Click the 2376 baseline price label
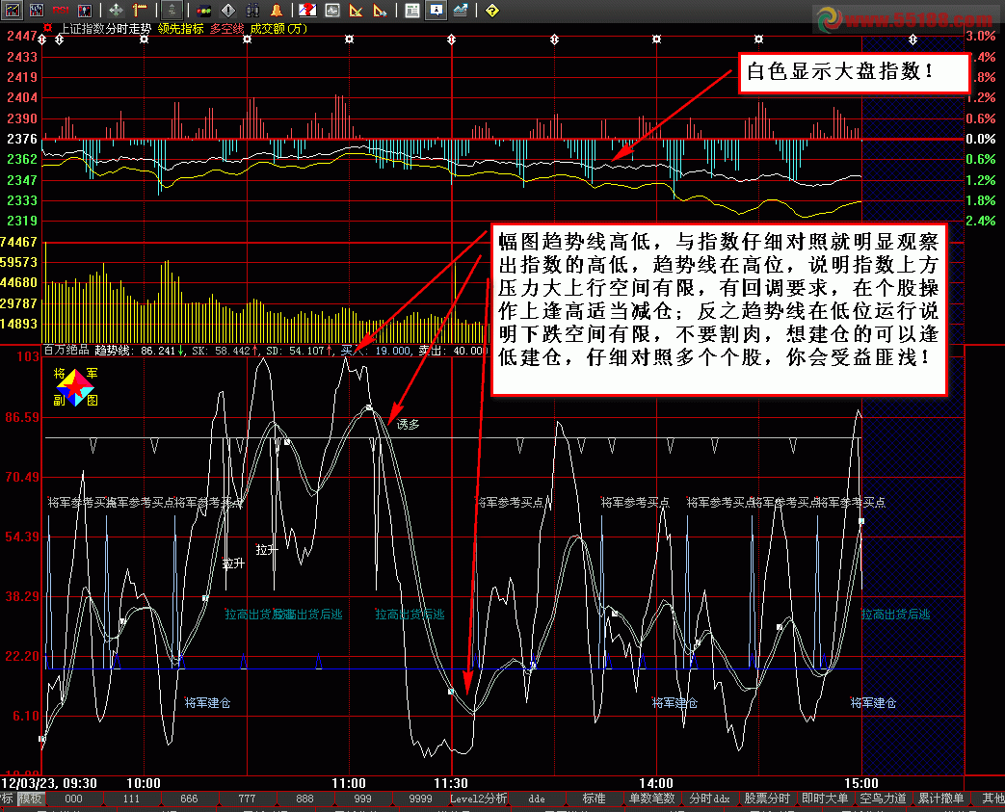1005x812 pixels. pos(22,139)
